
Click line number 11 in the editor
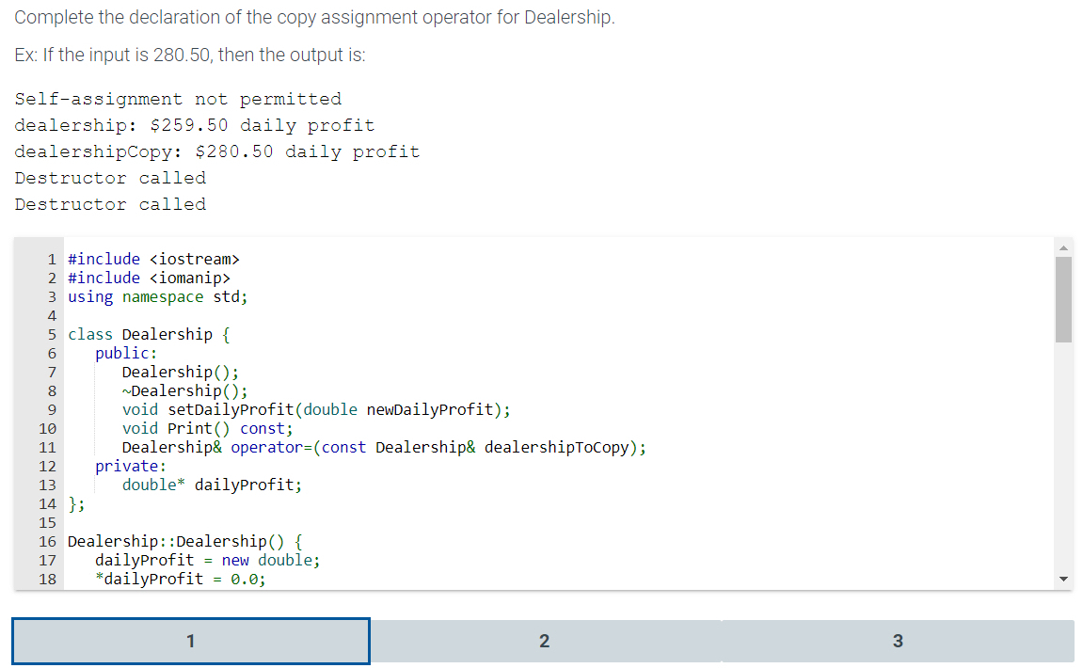[47, 447]
